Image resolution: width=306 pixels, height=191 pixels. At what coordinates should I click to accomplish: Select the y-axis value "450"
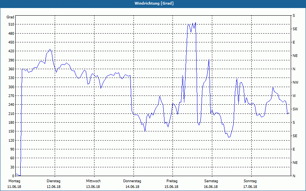tap(11, 42)
